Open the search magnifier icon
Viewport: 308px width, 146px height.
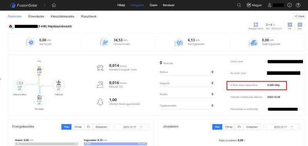point(239,5)
